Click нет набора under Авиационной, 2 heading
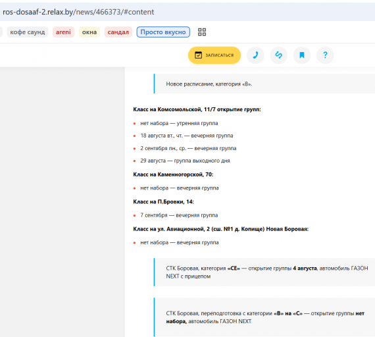Screen dimensions: 375x337 click(x=180, y=243)
